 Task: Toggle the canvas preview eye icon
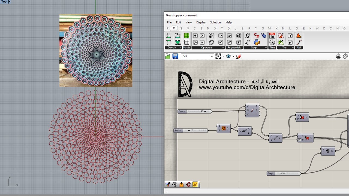pyautogui.click(x=228, y=56)
